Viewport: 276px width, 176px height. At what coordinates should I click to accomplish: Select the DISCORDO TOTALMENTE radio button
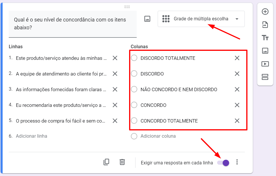[x=134, y=58]
